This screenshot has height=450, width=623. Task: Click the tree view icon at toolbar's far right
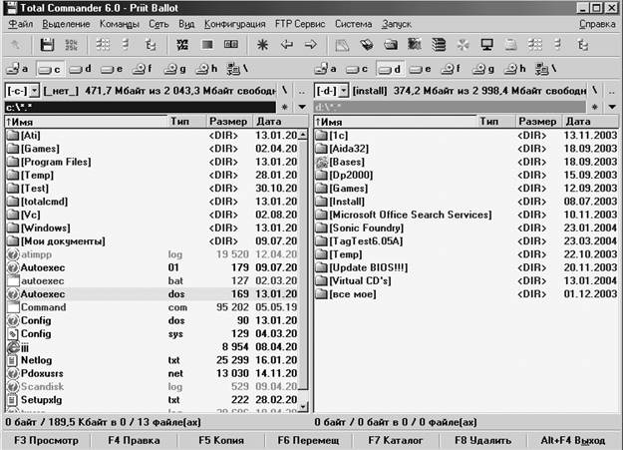click(583, 45)
